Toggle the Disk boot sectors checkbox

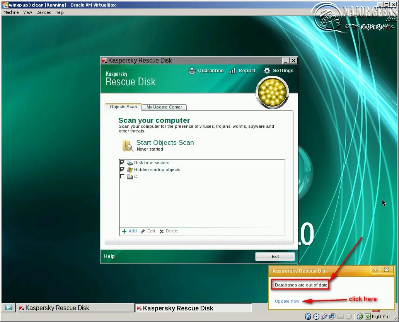(122, 163)
